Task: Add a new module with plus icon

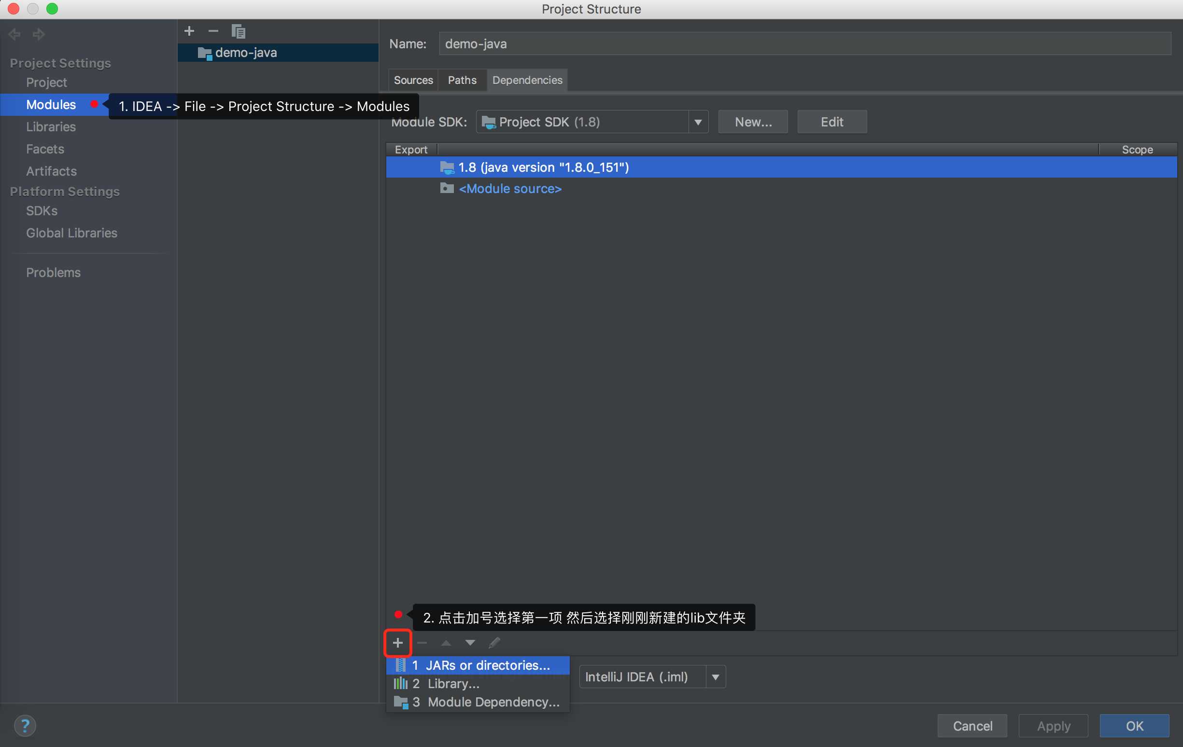Action: point(189,31)
